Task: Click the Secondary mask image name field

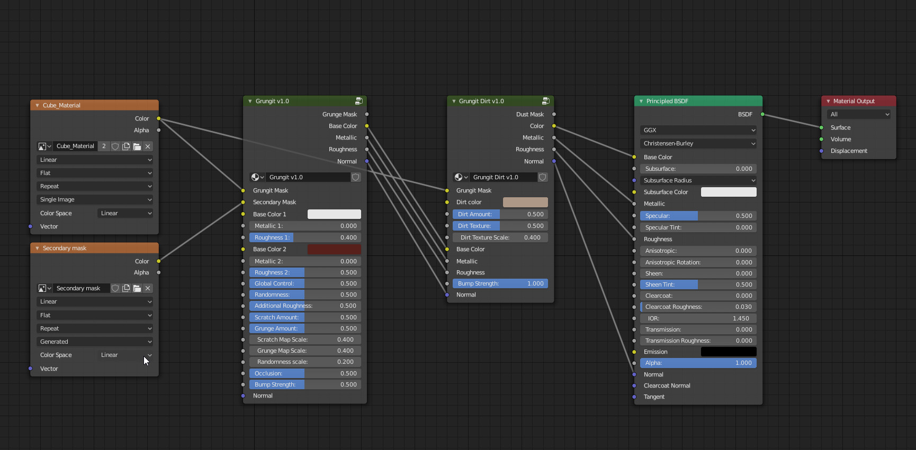Action: coord(81,288)
